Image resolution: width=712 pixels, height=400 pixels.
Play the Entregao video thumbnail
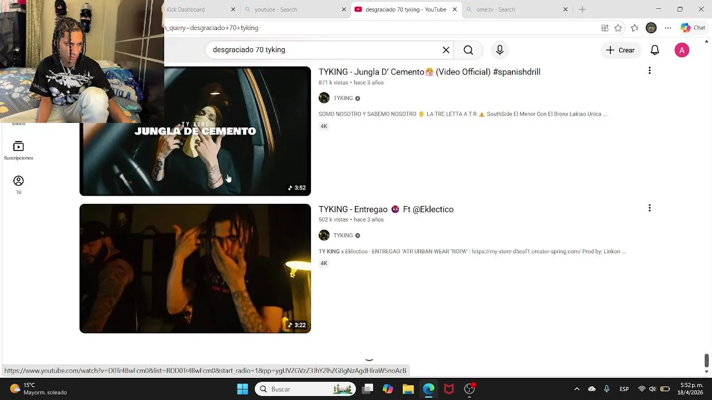[195, 268]
